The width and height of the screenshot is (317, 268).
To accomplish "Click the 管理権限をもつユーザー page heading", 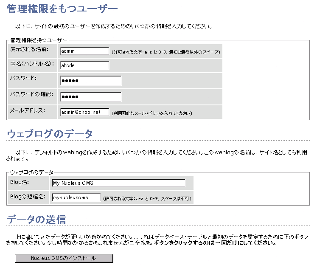I will click(62, 8).
